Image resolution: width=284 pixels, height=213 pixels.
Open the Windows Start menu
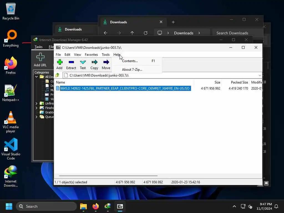click(x=9, y=206)
